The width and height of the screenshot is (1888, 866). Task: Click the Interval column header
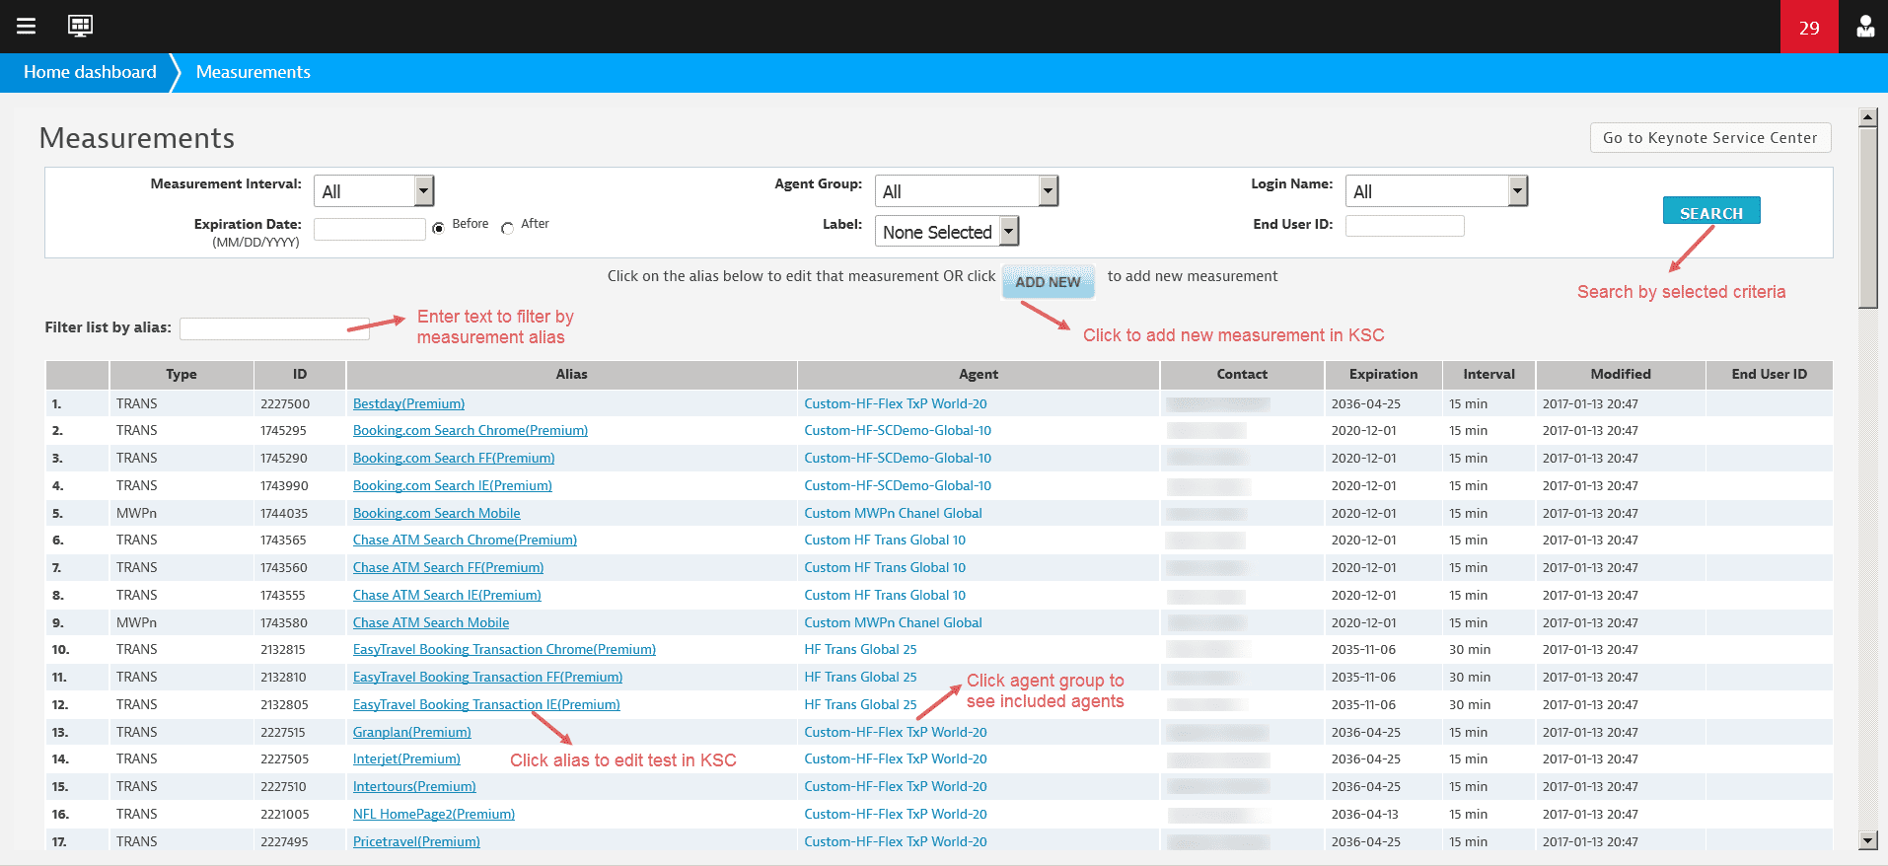(1489, 374)
